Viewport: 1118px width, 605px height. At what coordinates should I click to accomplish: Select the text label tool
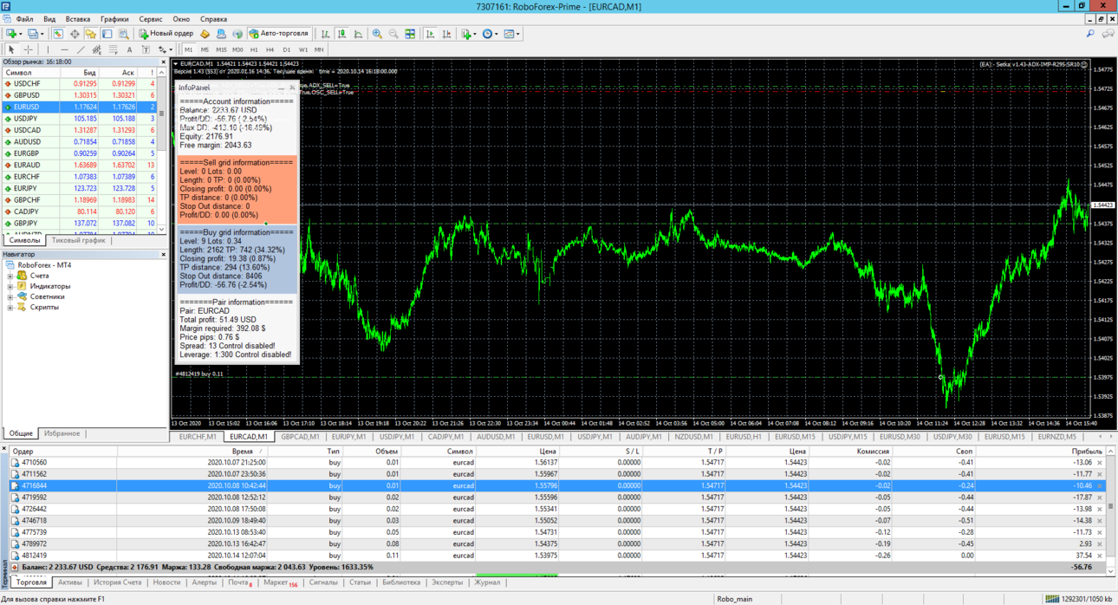(146, 49)
